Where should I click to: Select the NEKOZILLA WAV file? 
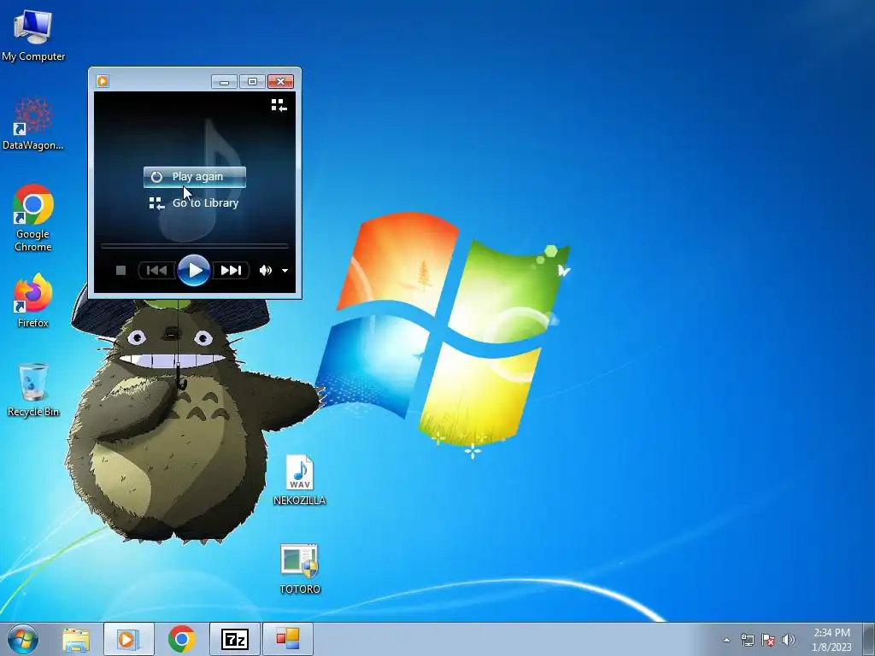pos(300,480)
